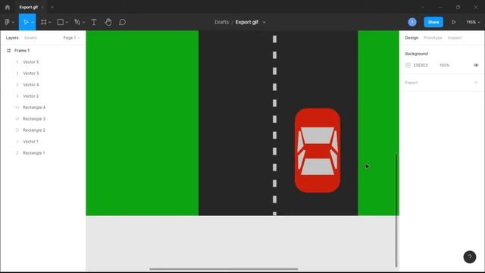485x273 pixels.
Task: Click the background color swatch
Action: point(408,65)
